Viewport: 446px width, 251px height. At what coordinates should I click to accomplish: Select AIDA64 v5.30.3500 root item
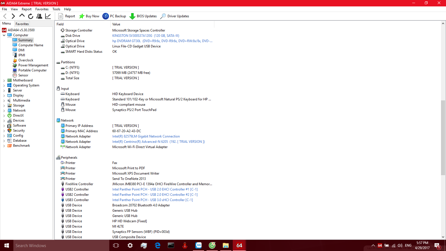click(21, 30)
